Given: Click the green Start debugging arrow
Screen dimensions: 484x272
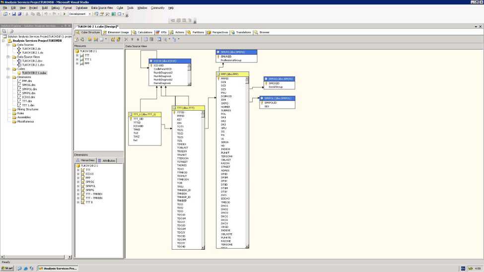Looking at the screenshot, I should [x=64, y=14].
